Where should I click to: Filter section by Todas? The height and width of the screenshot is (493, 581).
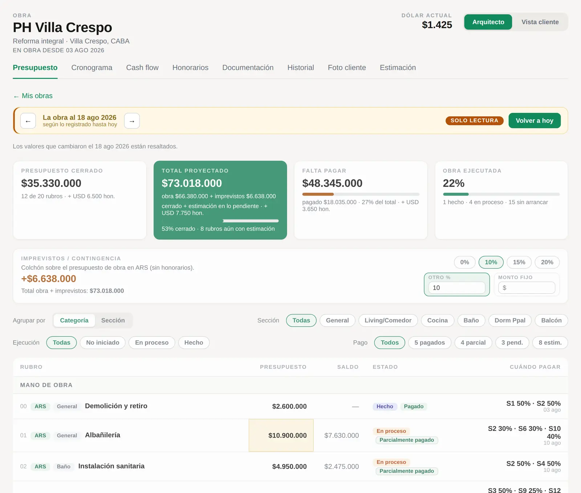pos(301,320)
